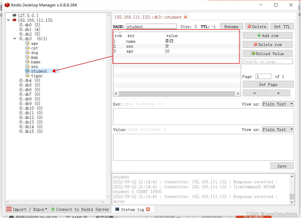
Task: Click the key icon beside sex in tree
Action: 28,66
